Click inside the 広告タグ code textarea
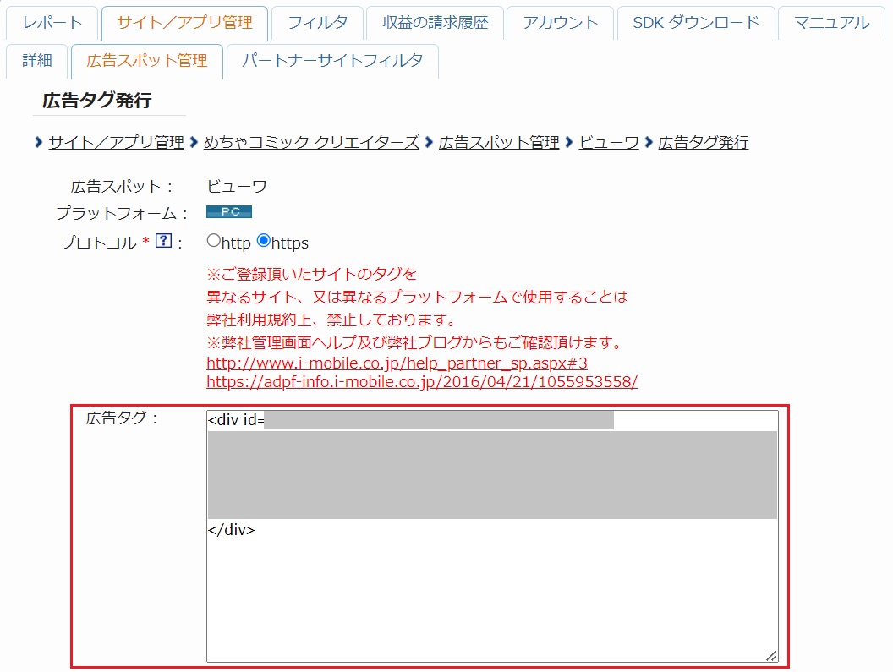893x672 pixels. (x=491, y=592)
